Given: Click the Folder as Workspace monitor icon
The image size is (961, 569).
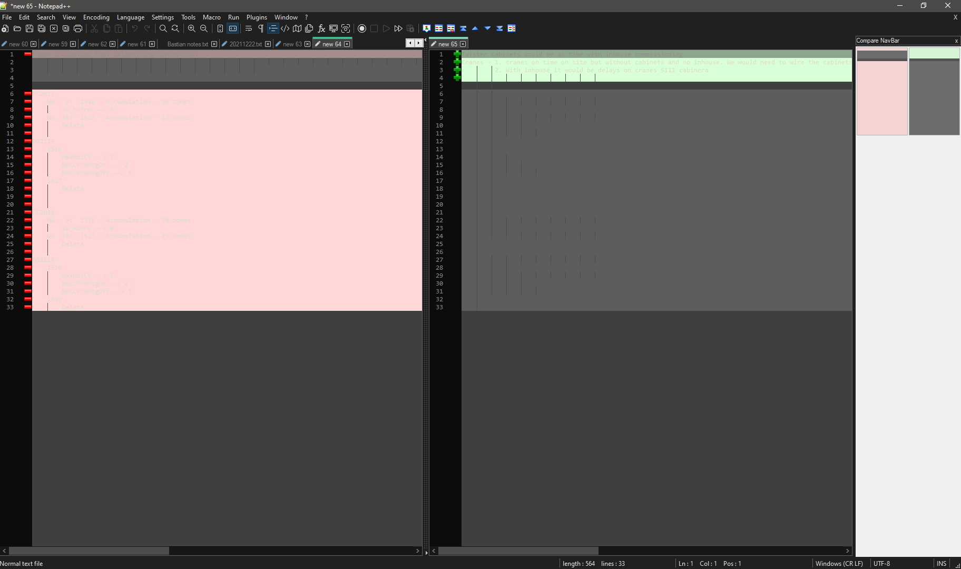Looking at the screenshot, I should pos(334,28).
